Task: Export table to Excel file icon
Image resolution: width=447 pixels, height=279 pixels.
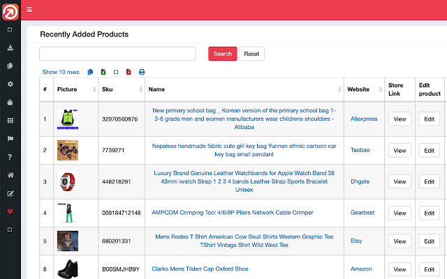Action: coord(103,72)
